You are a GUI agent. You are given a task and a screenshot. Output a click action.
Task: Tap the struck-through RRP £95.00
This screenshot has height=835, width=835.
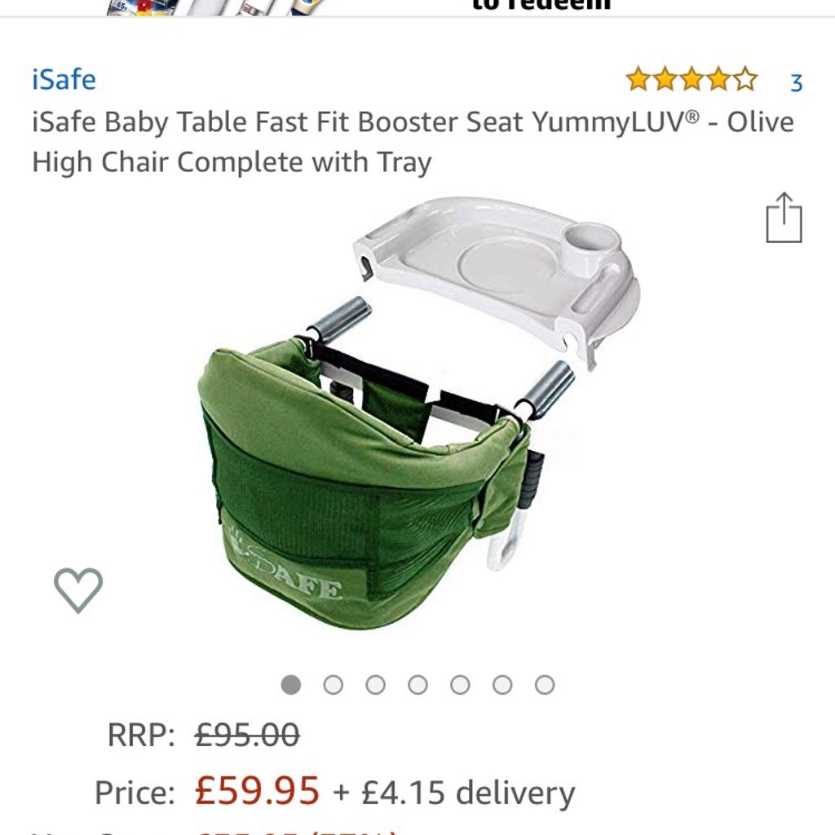point(247,735)
